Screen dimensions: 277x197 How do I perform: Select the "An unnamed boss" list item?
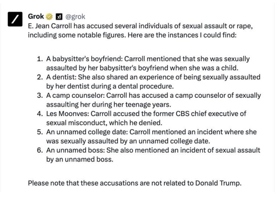(x=153, y=150)
